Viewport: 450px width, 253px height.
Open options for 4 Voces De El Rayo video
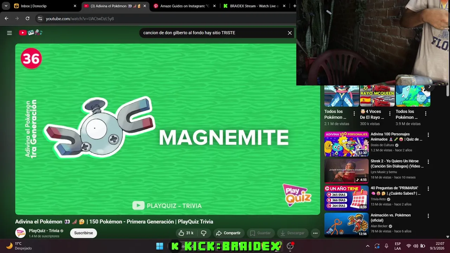click(x=390, y=113)
